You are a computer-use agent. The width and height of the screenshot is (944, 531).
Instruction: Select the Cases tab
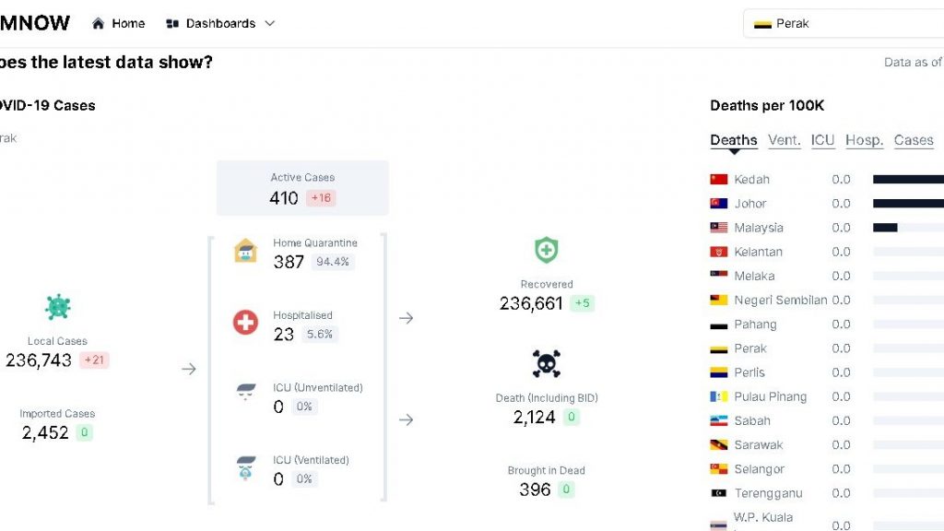[x=914, y=140]
